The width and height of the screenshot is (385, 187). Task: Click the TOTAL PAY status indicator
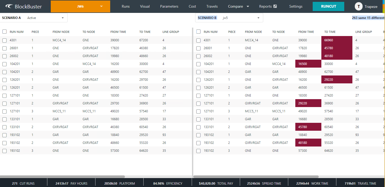tap(216, 183)
